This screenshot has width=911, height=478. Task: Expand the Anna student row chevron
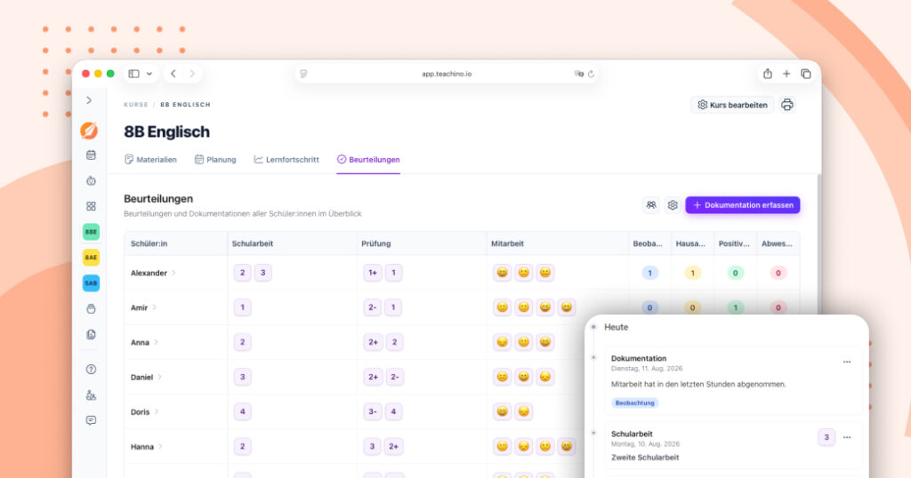coord(157,342)
